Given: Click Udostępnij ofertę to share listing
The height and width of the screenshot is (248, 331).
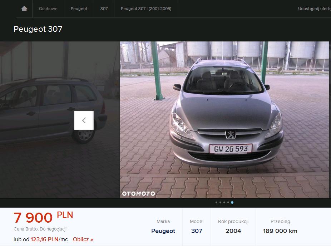Looking at the screenshot, I should pos(314,9).
